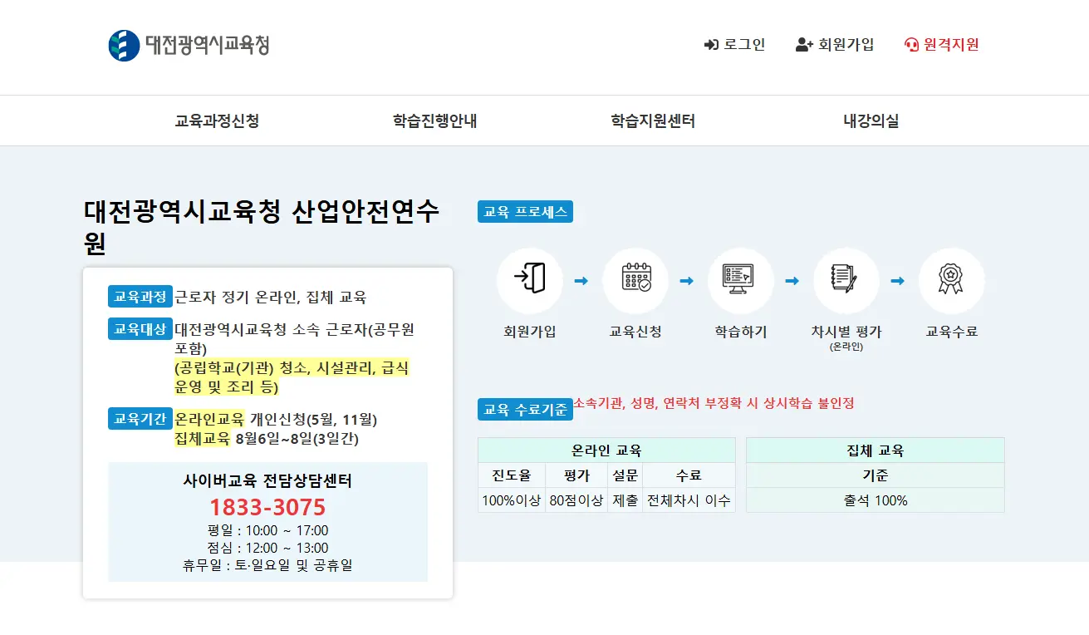Click the 대전광역시교육청 logo
This screenshot has width=1089, height=635.
click(191, 46)
